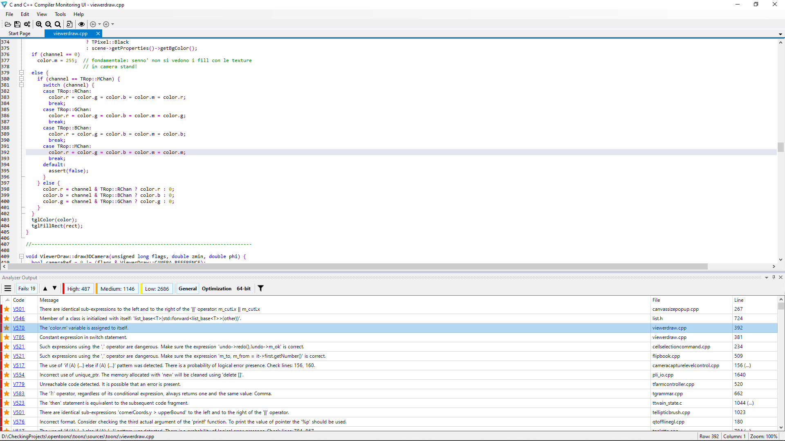
Task: Click the eye icon in toolbar
Action: click(81, 24)
